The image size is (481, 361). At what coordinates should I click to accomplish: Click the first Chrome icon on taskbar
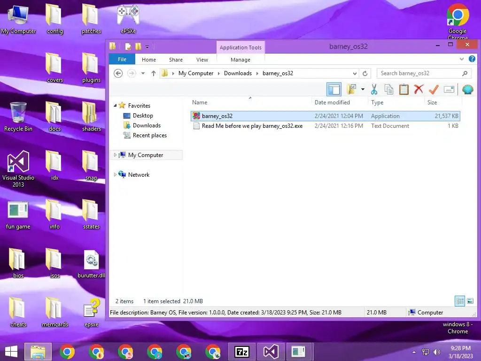point(67,352)
